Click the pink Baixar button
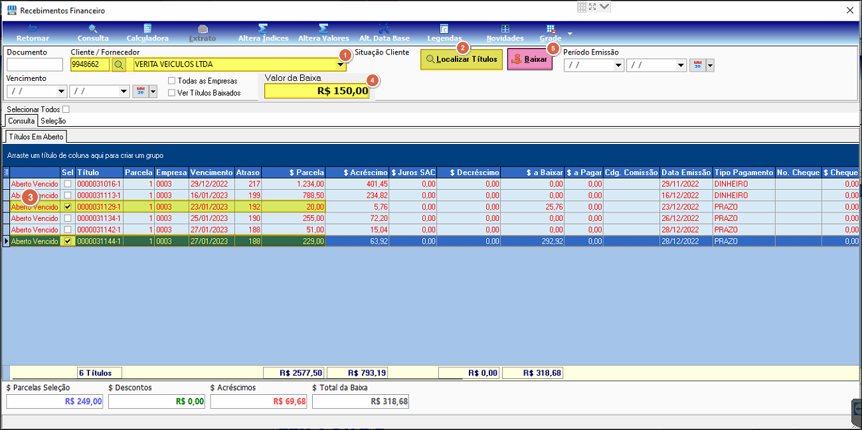This screenshot has height=430, width=862. click(x=529, y=59)
